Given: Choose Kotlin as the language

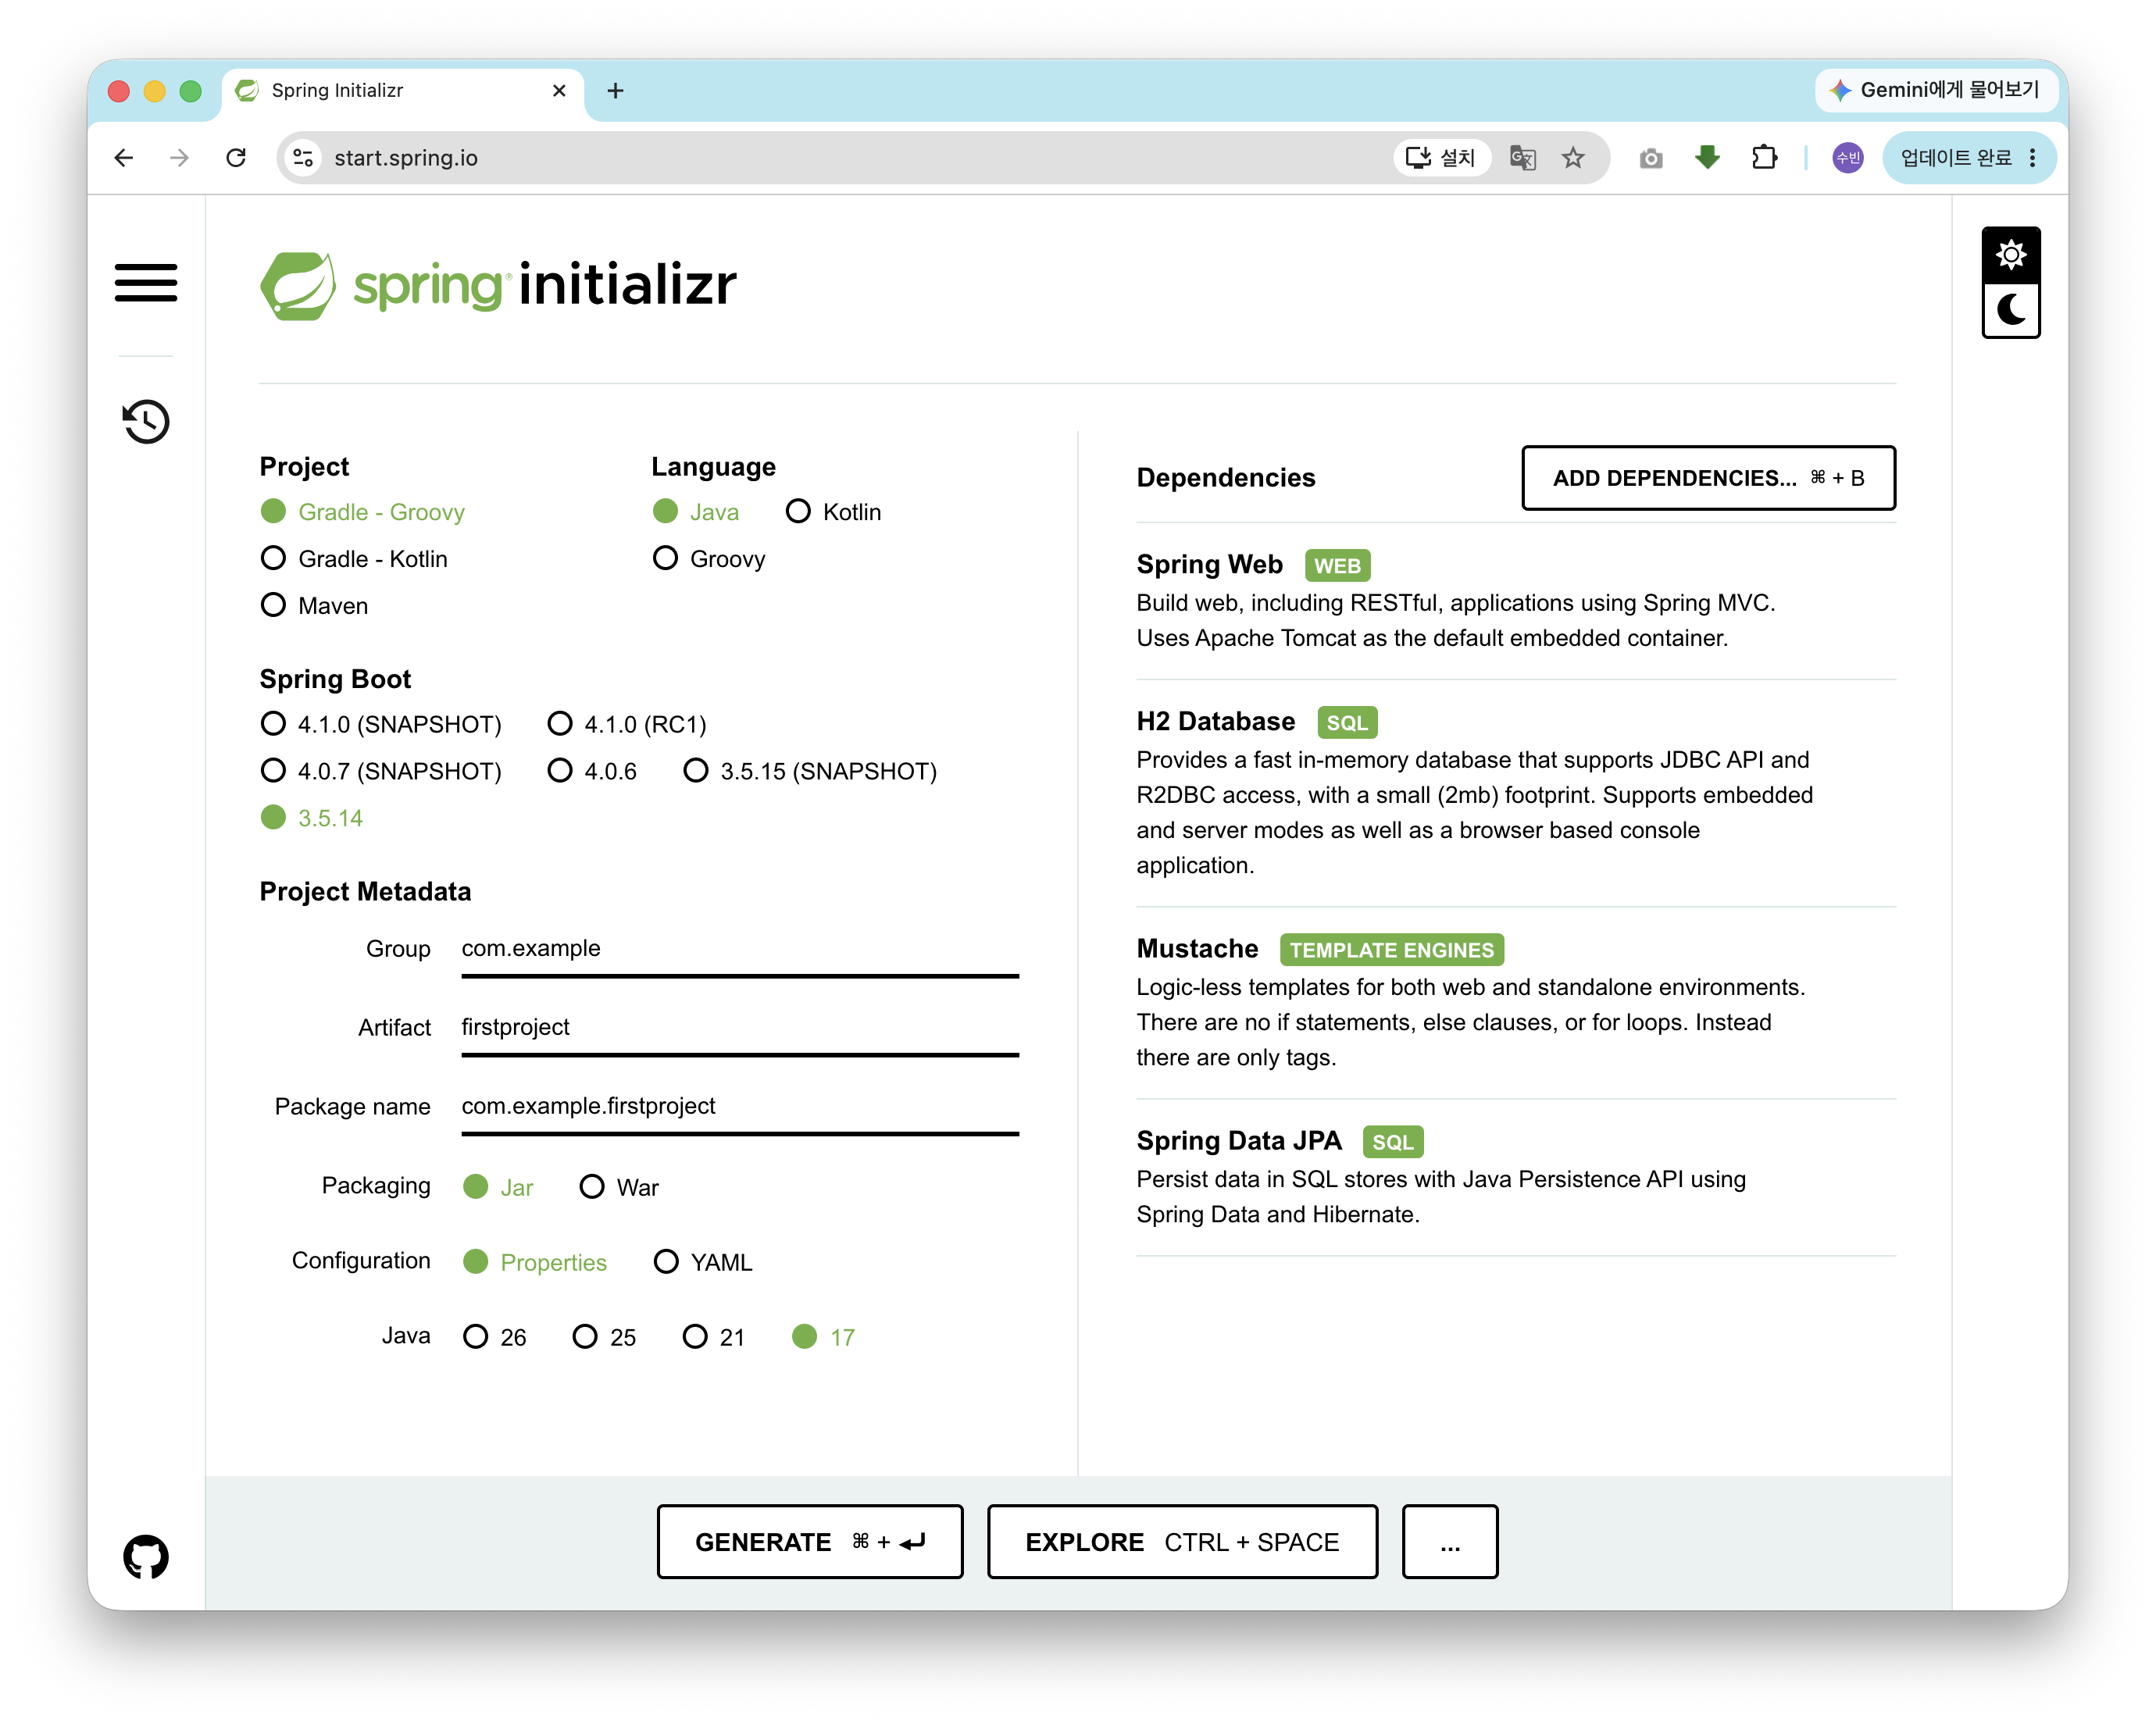Looking at the screenshot, I should 833,512.
